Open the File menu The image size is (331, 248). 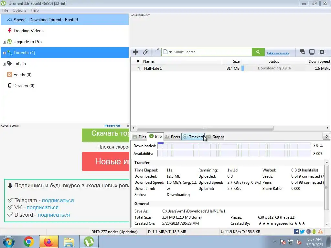click(x=5, y=10)
